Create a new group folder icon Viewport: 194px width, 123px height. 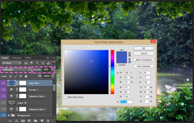pos(36,121)
